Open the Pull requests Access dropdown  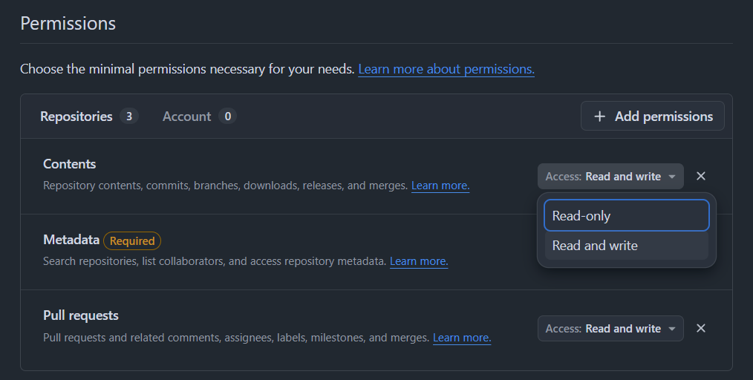coord(610,329)
